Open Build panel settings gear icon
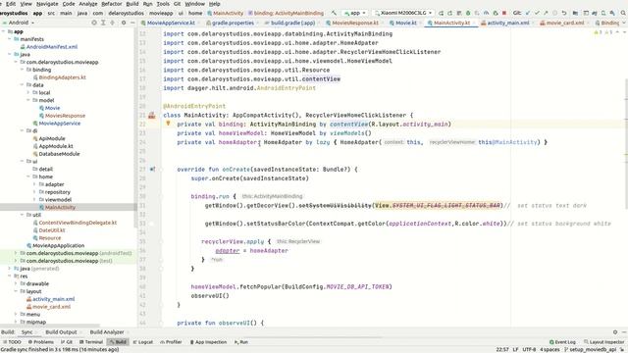 [x=615, y=332]
